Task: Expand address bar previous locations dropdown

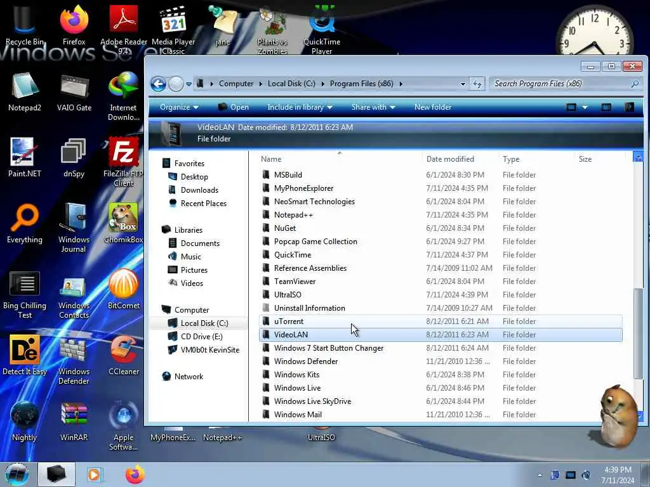Action: click(x=463, y=84)
